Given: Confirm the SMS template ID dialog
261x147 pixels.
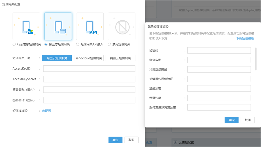Looking at the screenshot, I should [x=231, y=120].
